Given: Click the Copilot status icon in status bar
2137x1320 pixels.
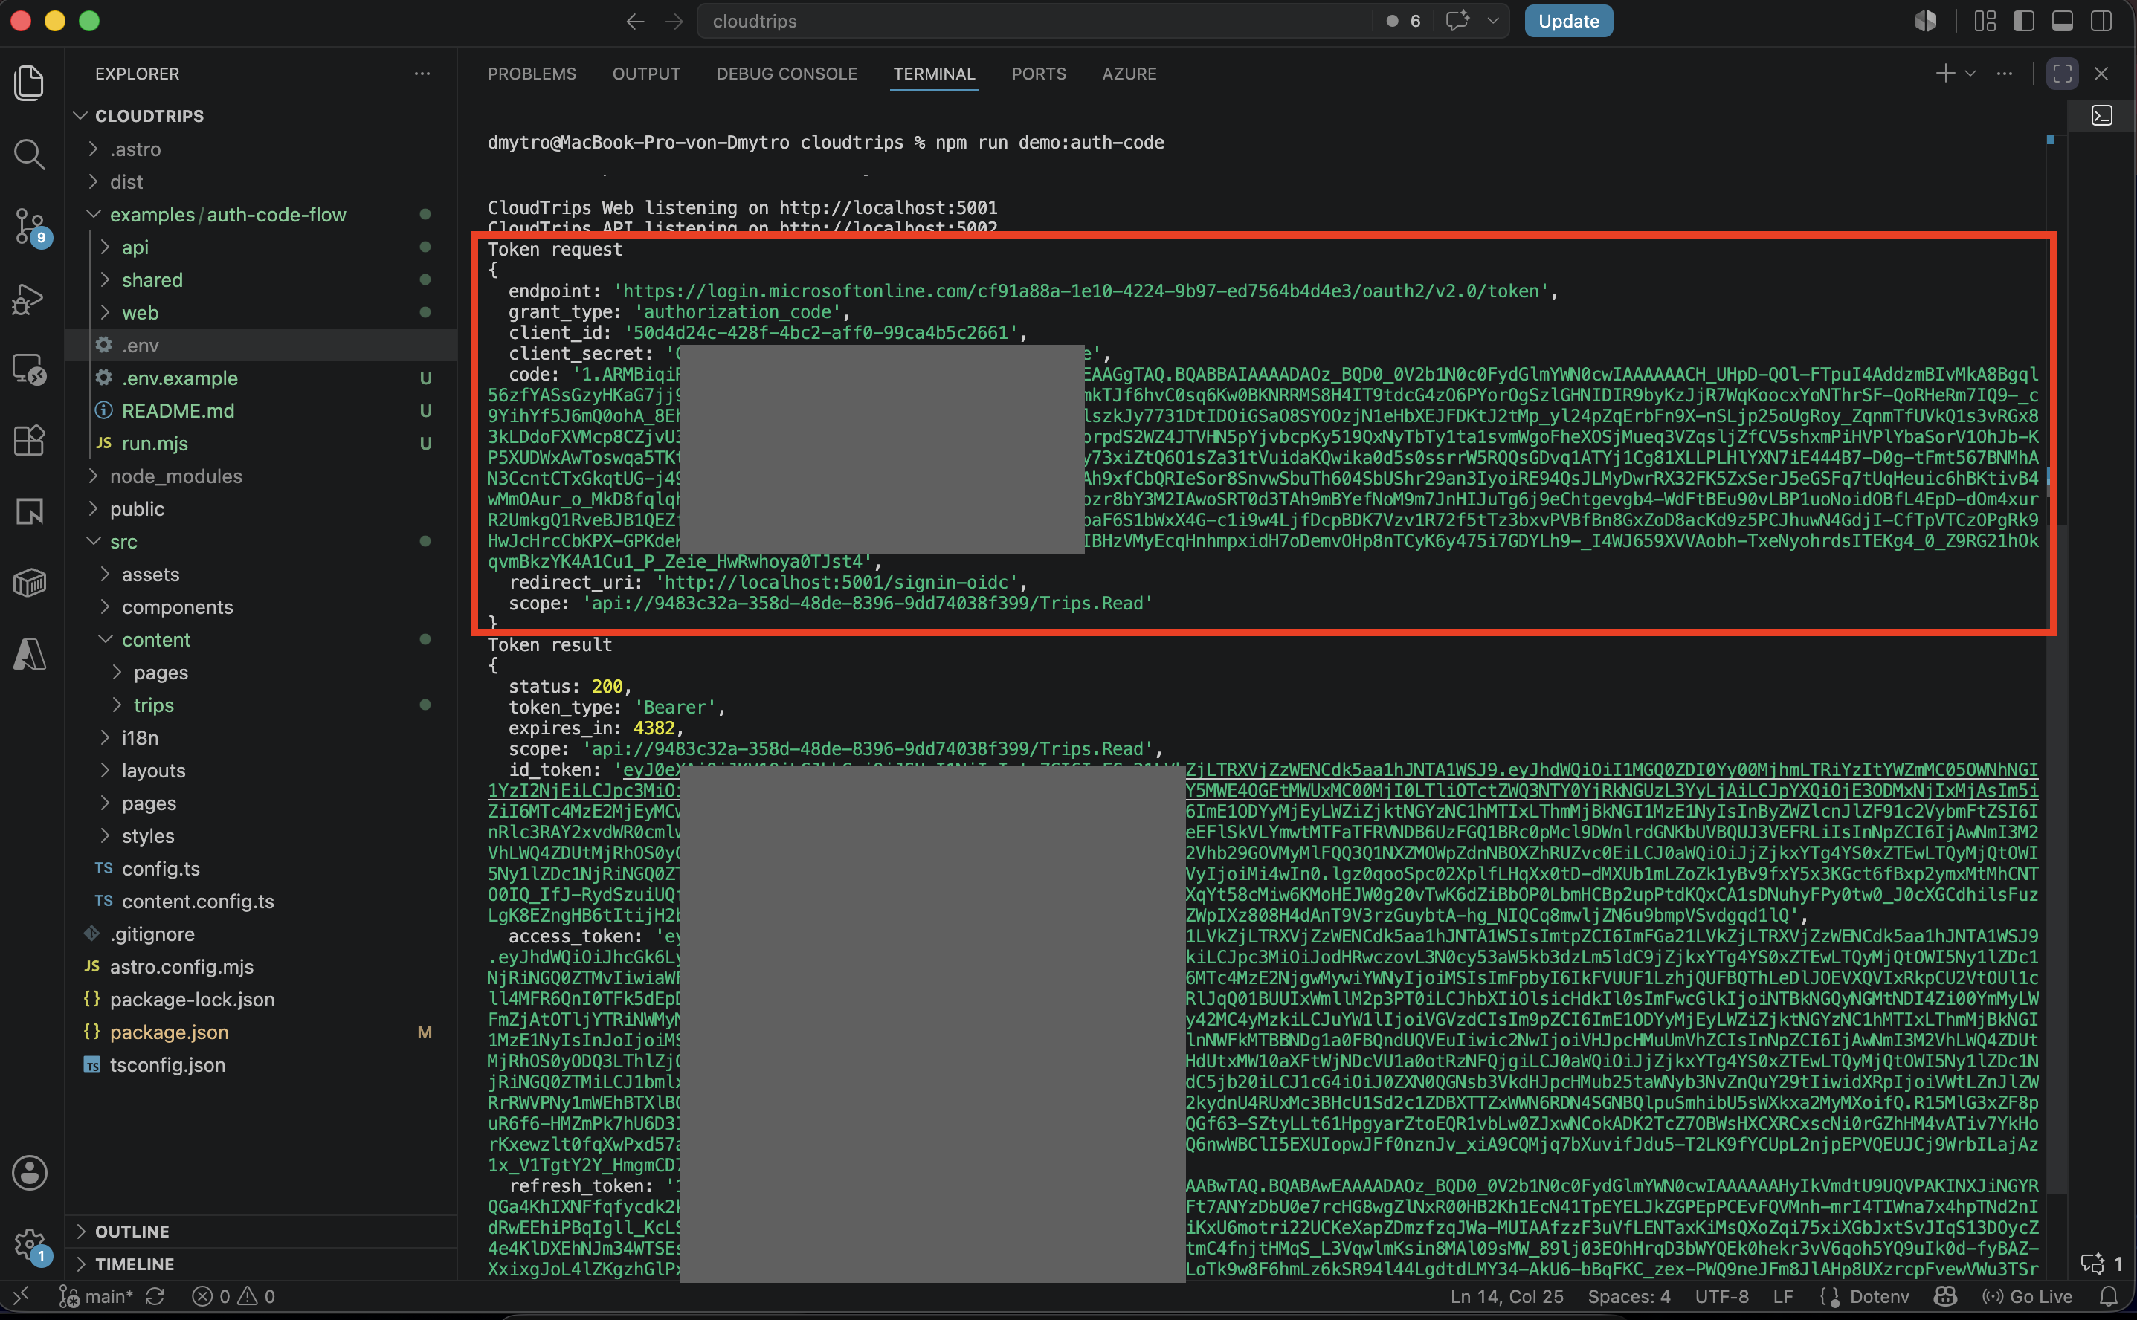Looking at the screenshot, I should [x=1945, y=1296].
